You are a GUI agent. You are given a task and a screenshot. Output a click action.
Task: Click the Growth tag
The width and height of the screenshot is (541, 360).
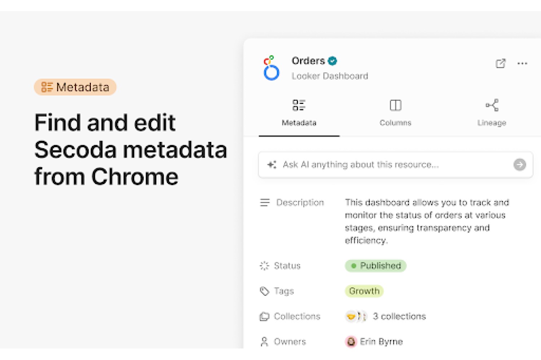point(364,291)
